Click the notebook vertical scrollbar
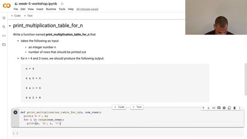247x139 pixels. pos(245,80)
